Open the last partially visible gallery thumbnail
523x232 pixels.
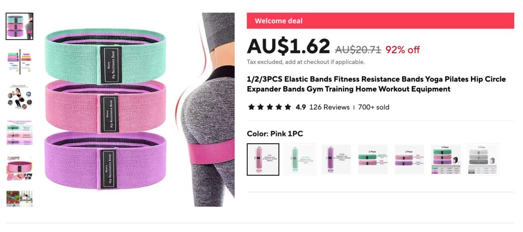[x=19, y=199]
